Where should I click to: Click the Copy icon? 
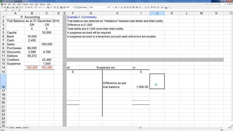(29, 7)
